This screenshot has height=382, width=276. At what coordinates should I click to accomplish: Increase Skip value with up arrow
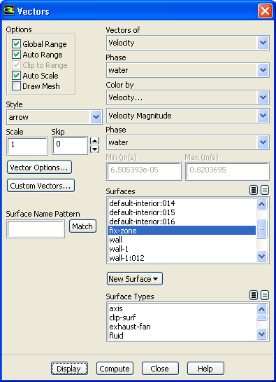click(95, 141)
